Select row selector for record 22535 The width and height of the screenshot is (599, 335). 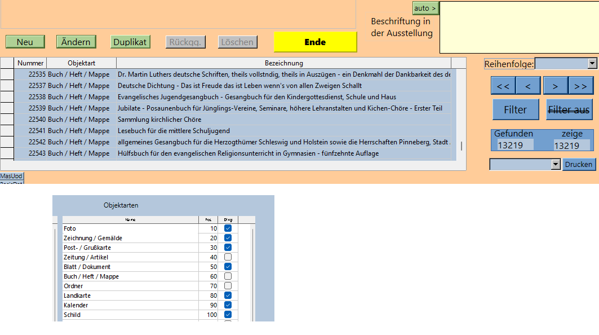[x=7, y=74]
